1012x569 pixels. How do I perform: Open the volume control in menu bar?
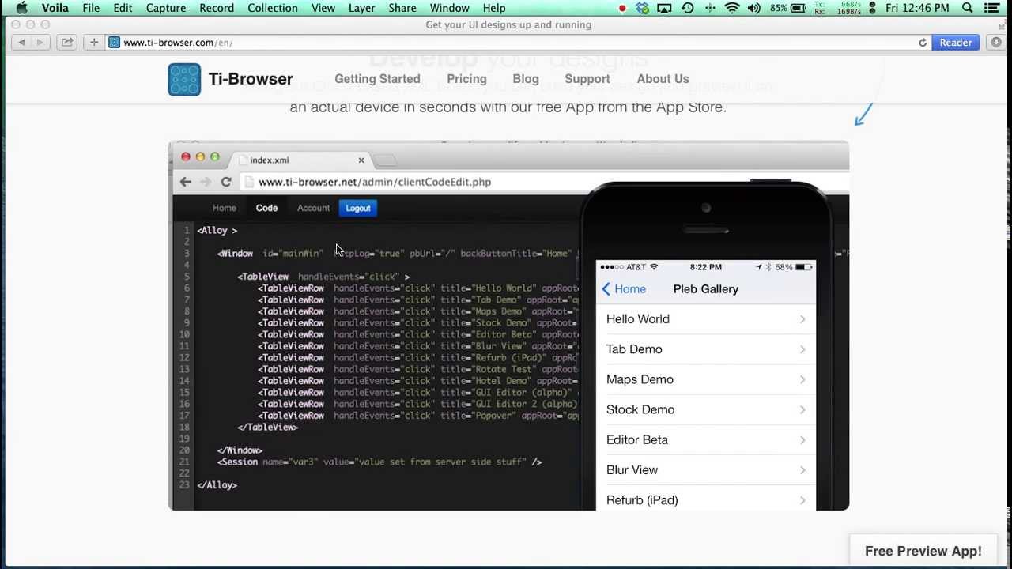(754, 8)
